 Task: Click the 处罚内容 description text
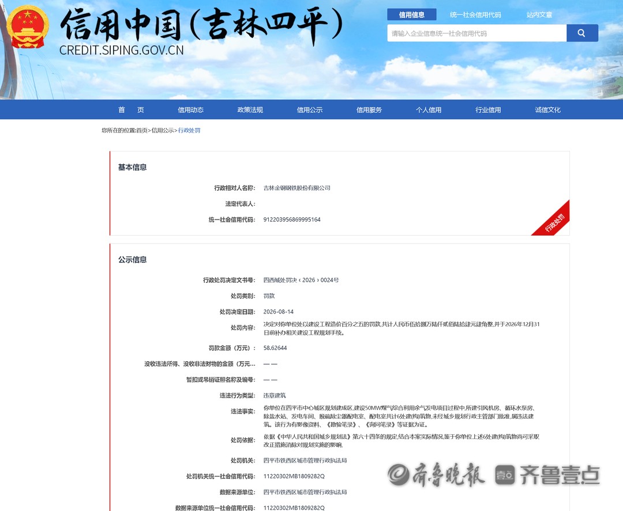pos(401,328)
